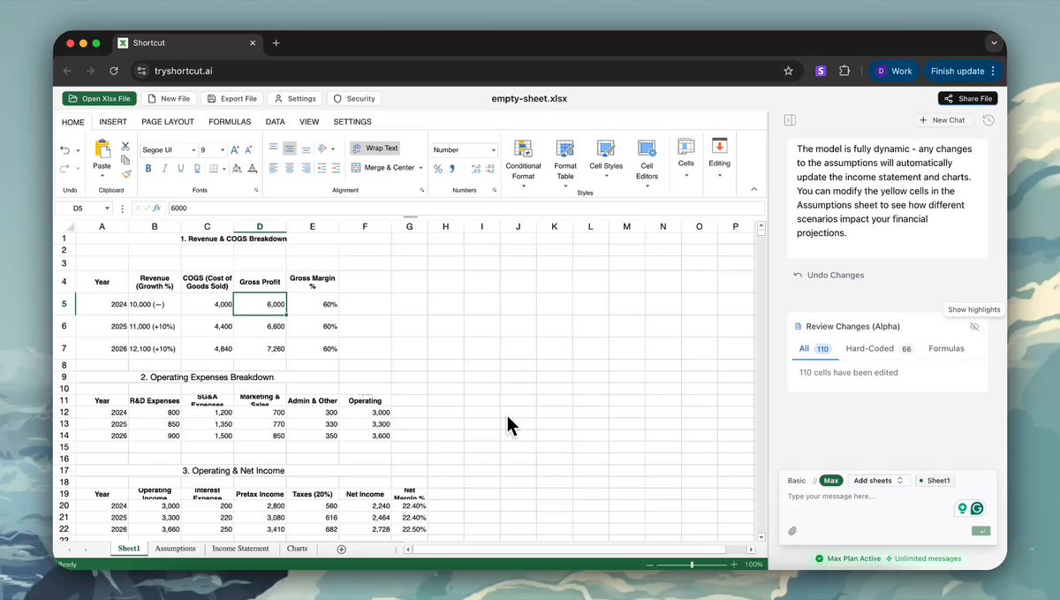Viewport: 1060px width, 600px height.
Task: Click the Copy icon in Clipboard group
Action: click(x=125, y=160)
